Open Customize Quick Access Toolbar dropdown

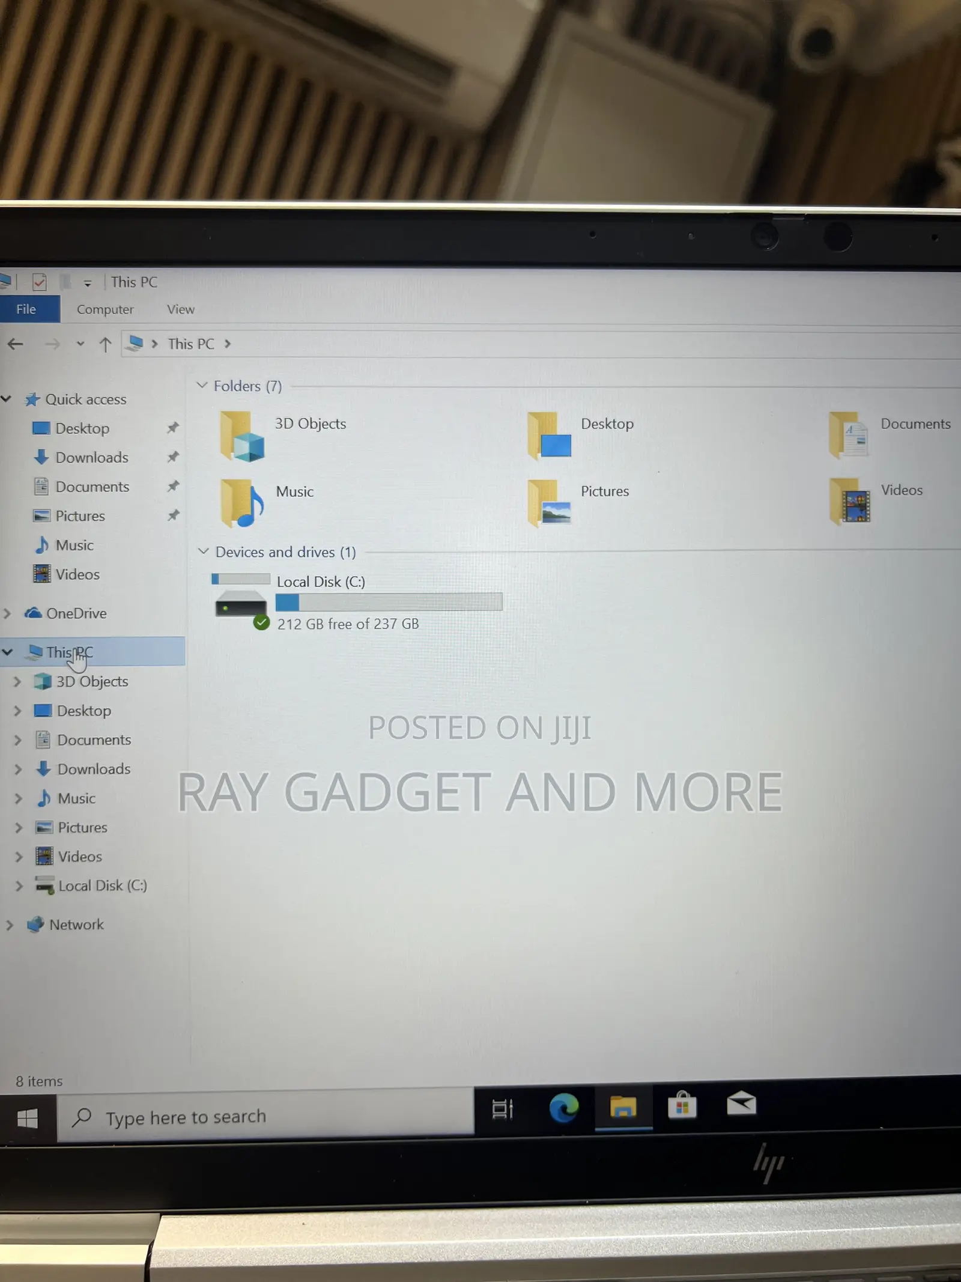[x=88, y=283]
